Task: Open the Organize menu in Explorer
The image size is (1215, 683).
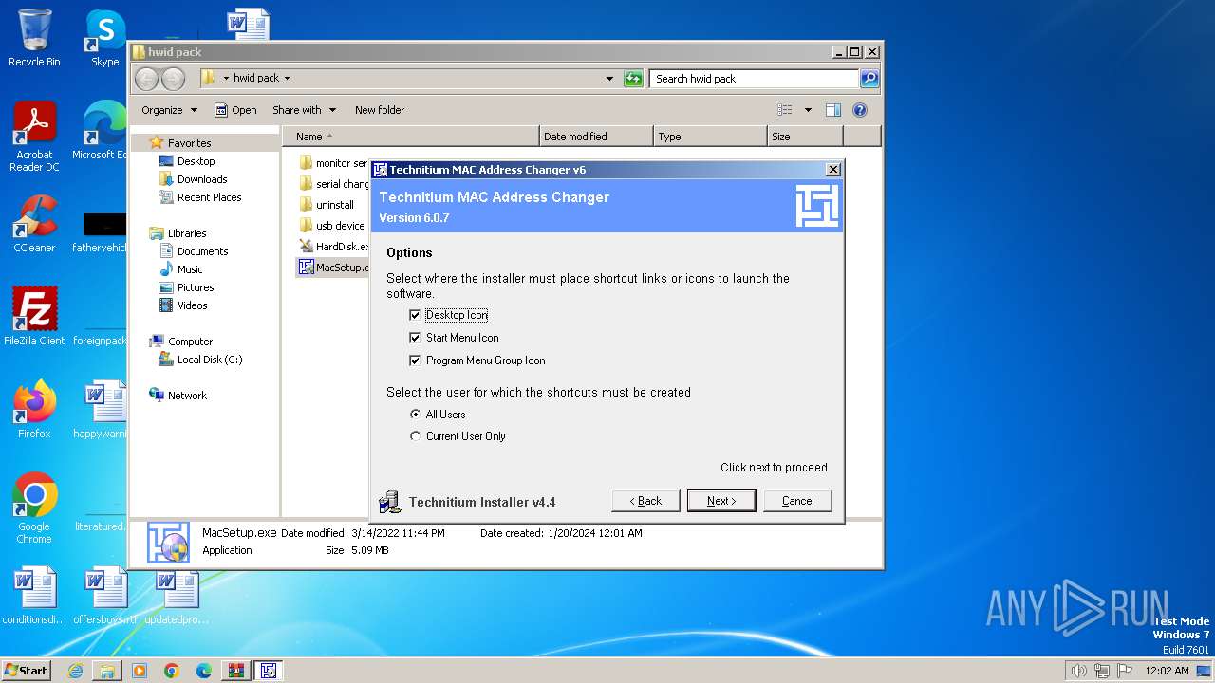Action: tap(169, 110)
